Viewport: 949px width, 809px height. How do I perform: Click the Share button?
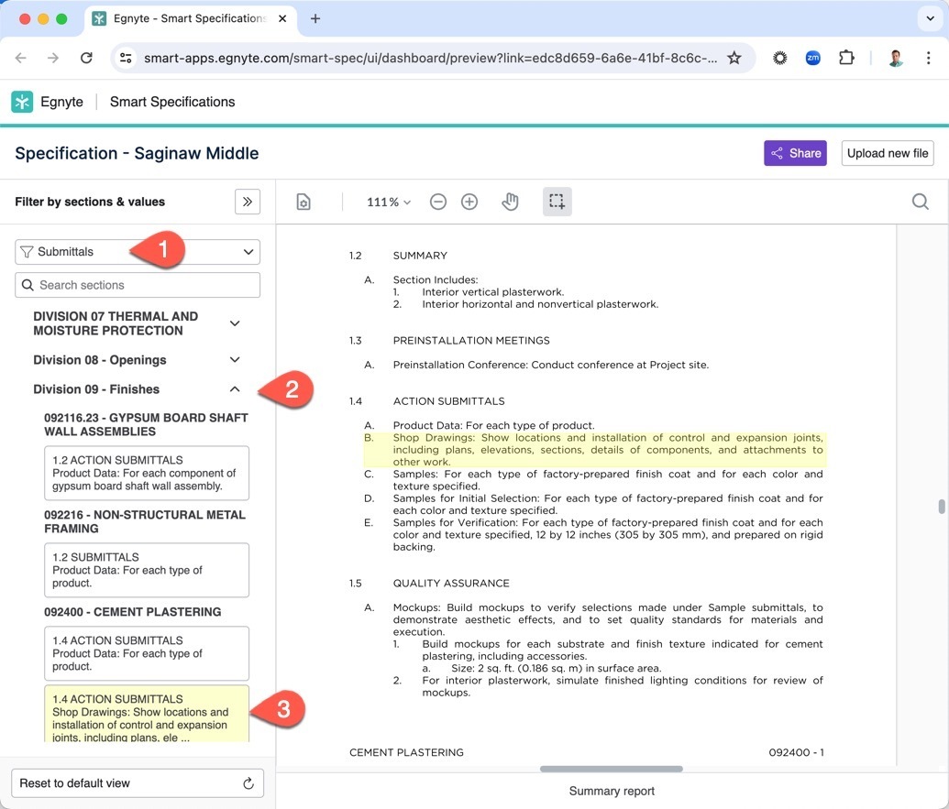[x=795, y=153]
